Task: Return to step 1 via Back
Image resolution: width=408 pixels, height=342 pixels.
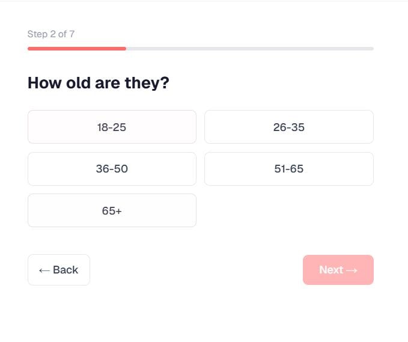Action: (x=59, y=270)
